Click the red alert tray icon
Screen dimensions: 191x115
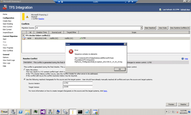tap(177, 112)
